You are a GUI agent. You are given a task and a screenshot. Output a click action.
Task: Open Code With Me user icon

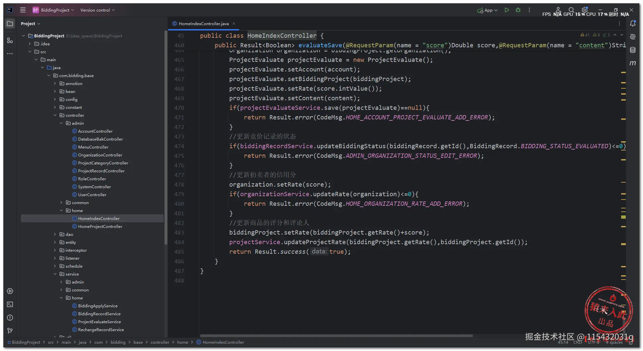coord(558,10)
